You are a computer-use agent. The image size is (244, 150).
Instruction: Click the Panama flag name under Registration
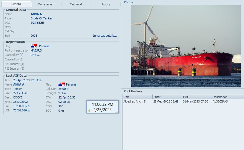click(x=44, y=46)
